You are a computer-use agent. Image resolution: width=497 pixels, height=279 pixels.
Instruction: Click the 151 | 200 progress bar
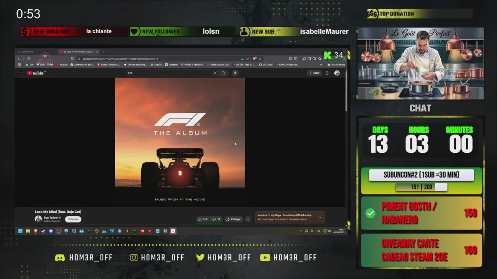point(421,187)
